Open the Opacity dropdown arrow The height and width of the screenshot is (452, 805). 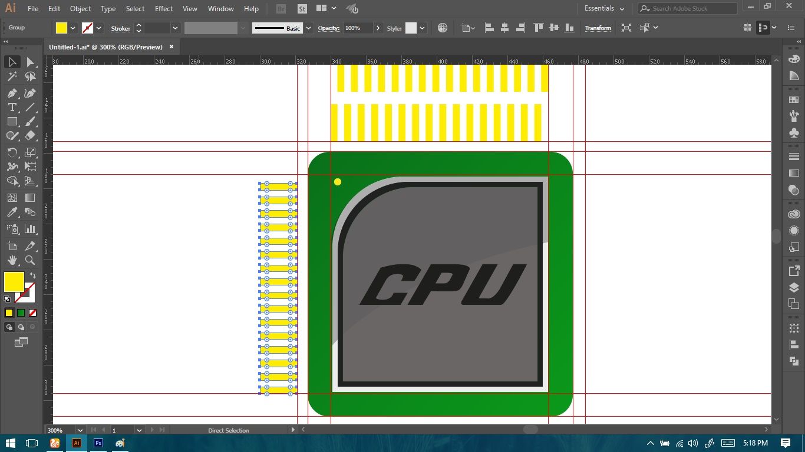378,28
